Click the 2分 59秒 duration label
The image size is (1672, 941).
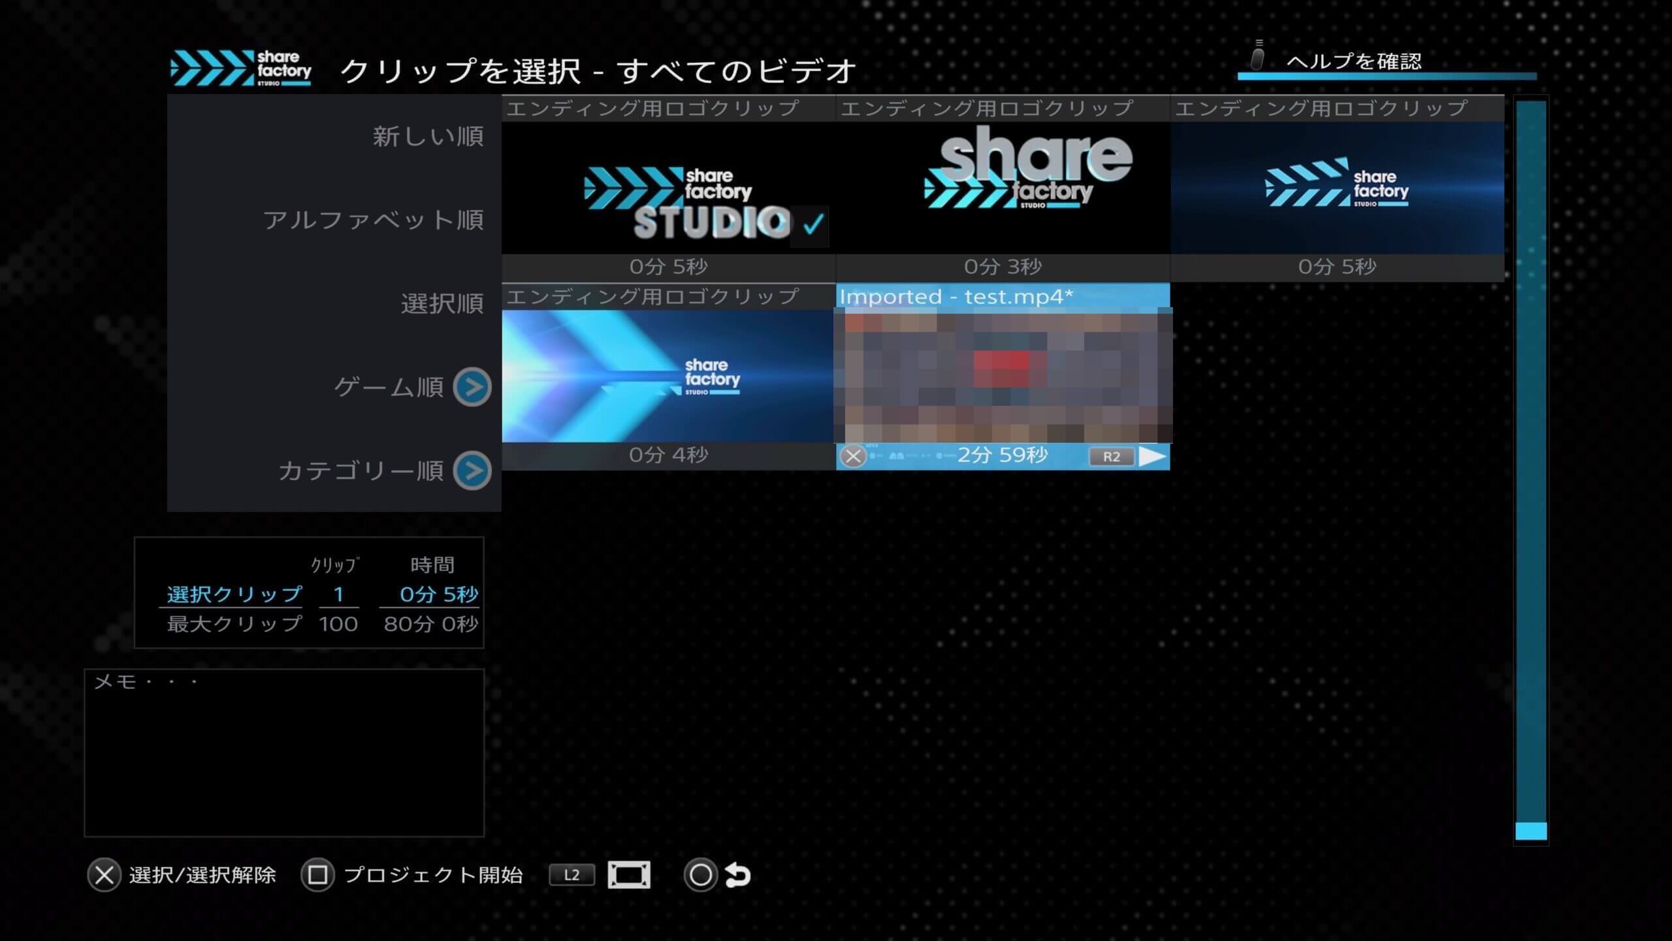point(1003,455)
